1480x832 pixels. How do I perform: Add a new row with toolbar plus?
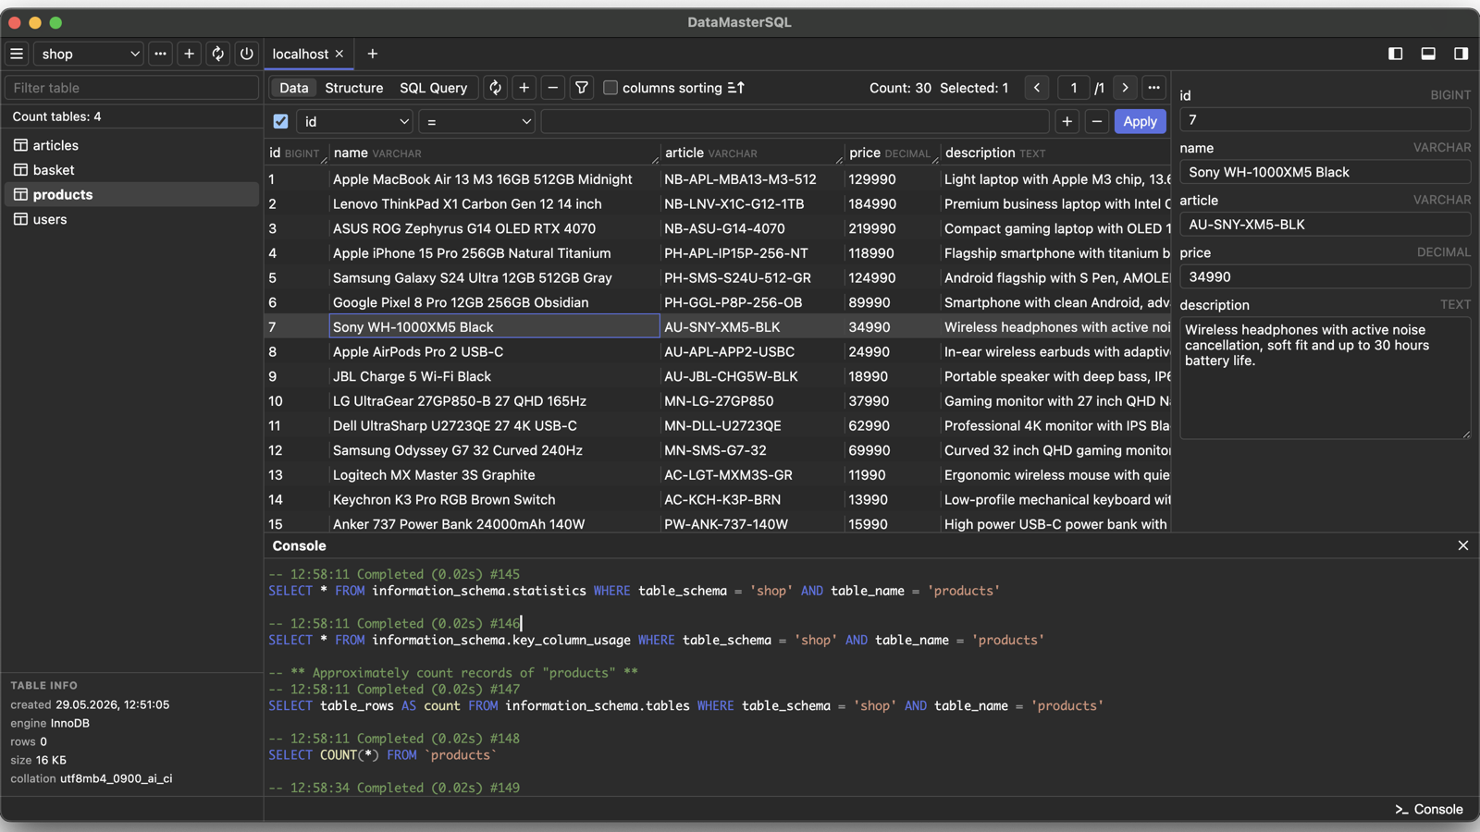(524, 88)
